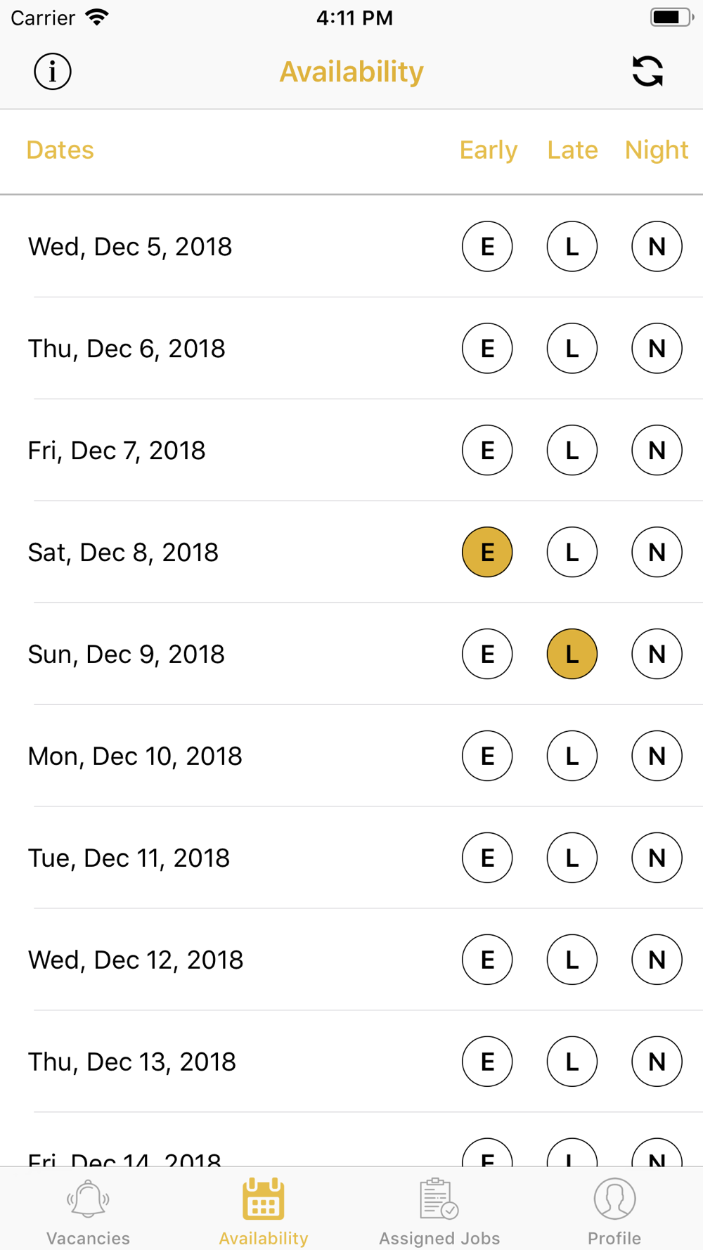Viewport: 703px width, 1250px height.
Task: Click the Night column header
Action: (657, 150)
